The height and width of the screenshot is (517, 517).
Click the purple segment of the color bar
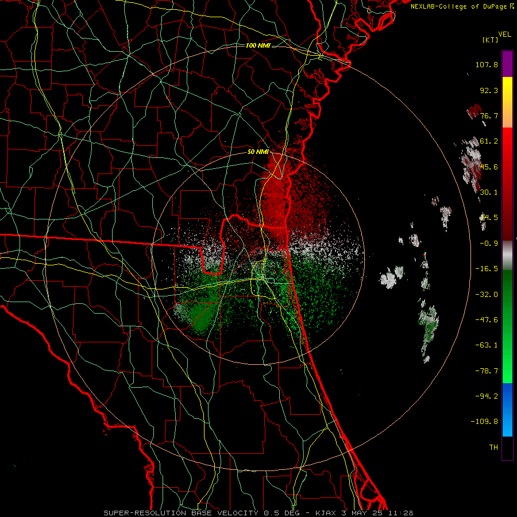pos(507,64)
